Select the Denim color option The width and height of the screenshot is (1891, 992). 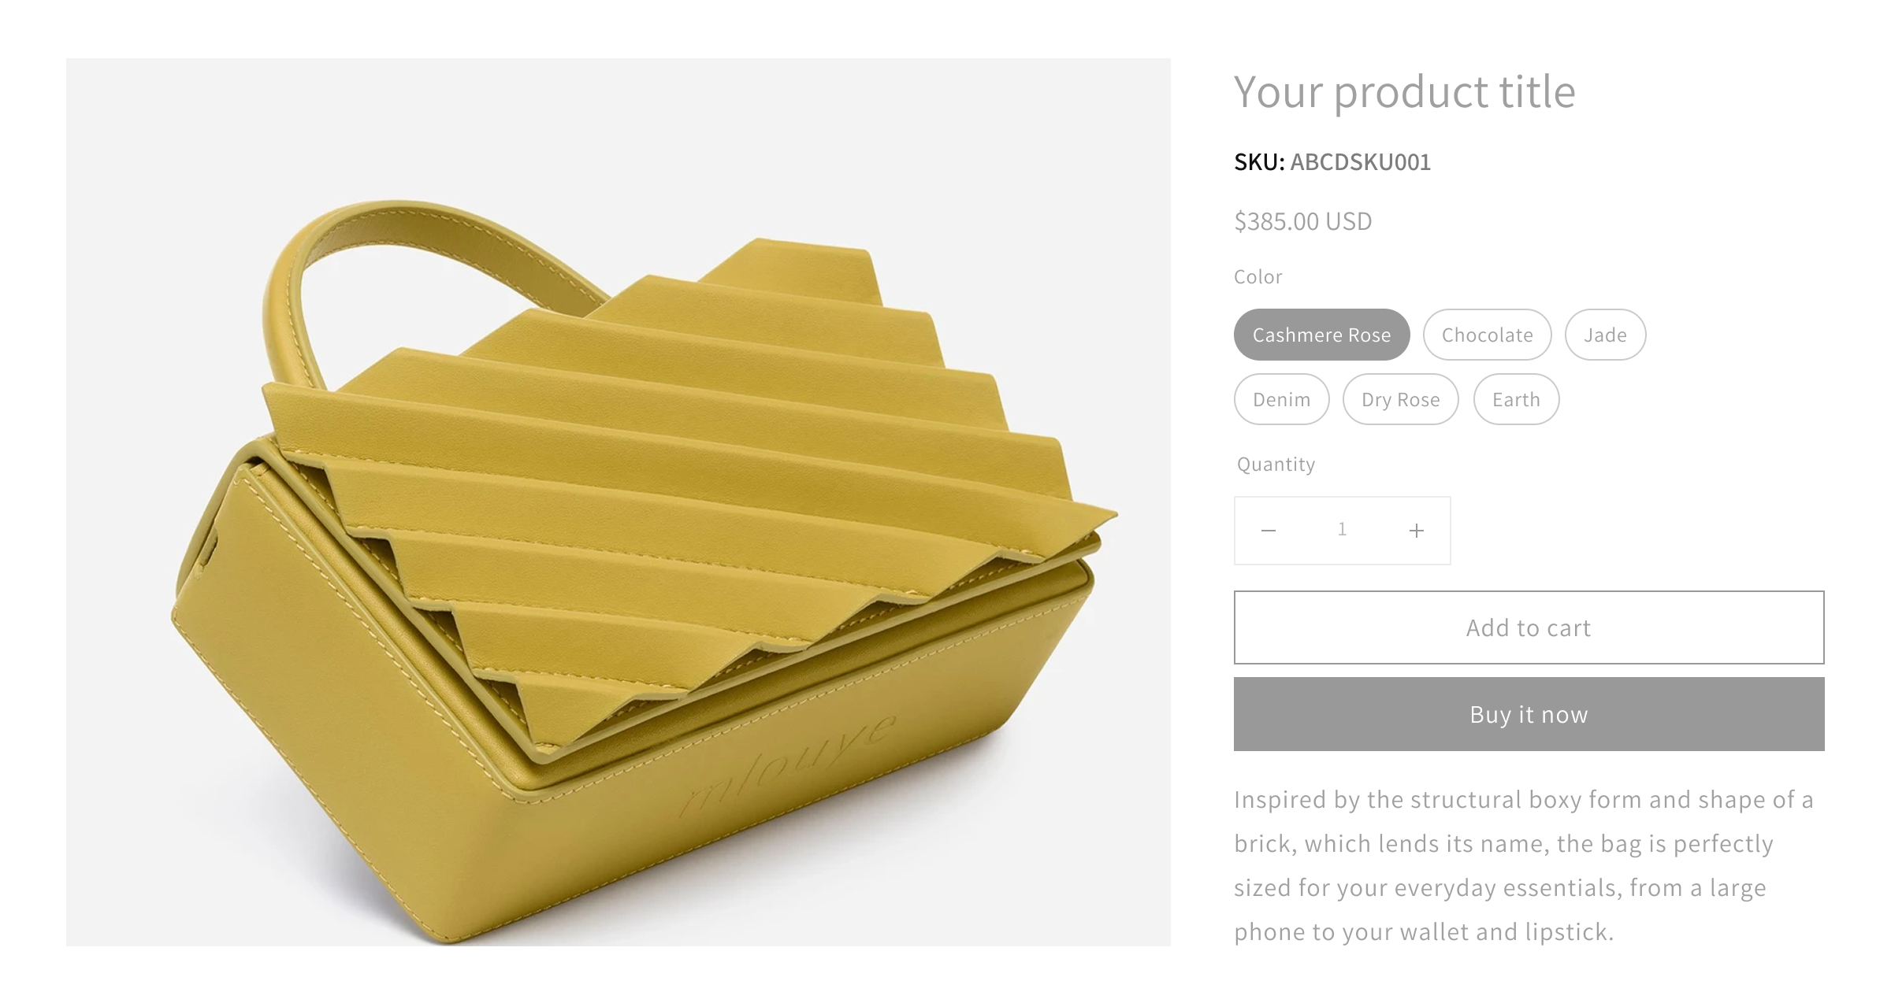coord(1280,399)
